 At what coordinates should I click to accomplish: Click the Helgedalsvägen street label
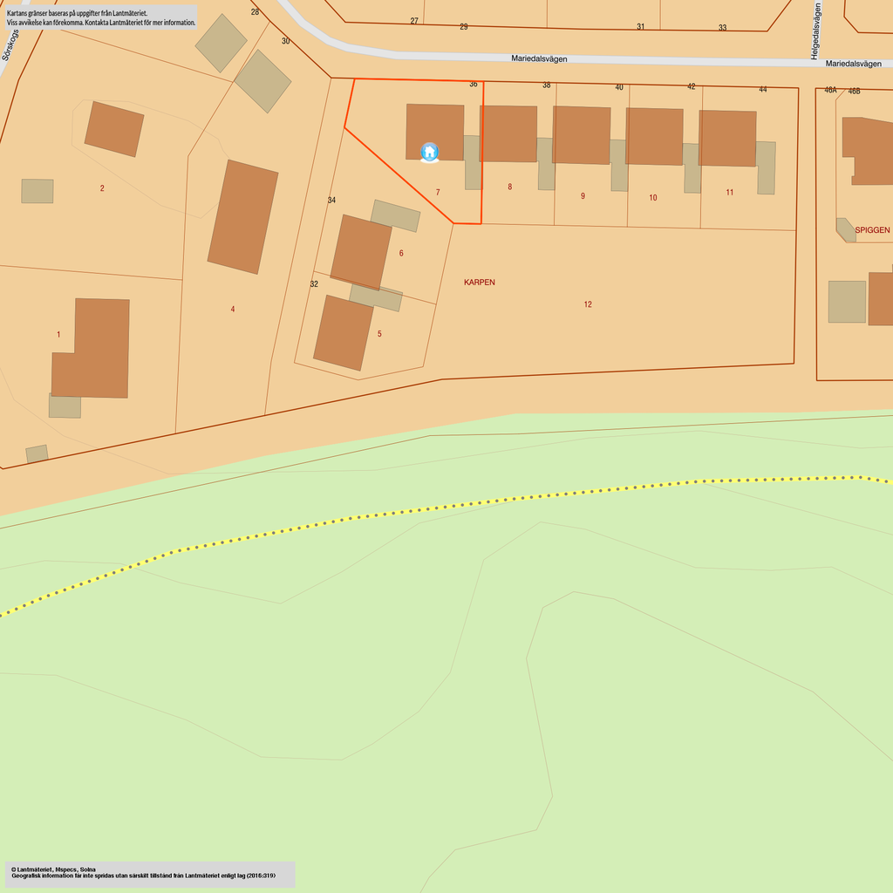[816, 31]
